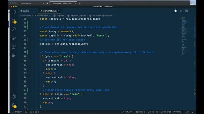
Task: Click the screenshot.js breadcrumb segment
Action: coord(42,16)
